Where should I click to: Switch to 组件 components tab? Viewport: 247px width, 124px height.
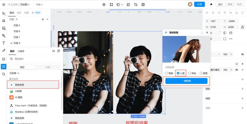point(19,13)
